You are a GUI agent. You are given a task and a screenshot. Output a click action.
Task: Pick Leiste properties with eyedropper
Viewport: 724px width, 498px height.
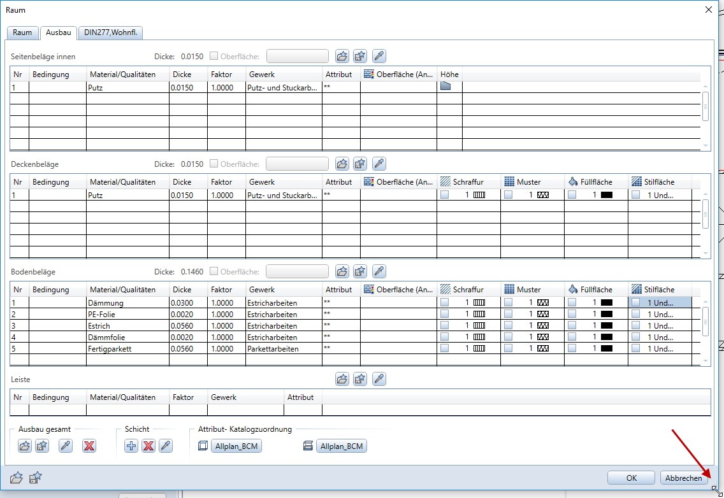379,379
